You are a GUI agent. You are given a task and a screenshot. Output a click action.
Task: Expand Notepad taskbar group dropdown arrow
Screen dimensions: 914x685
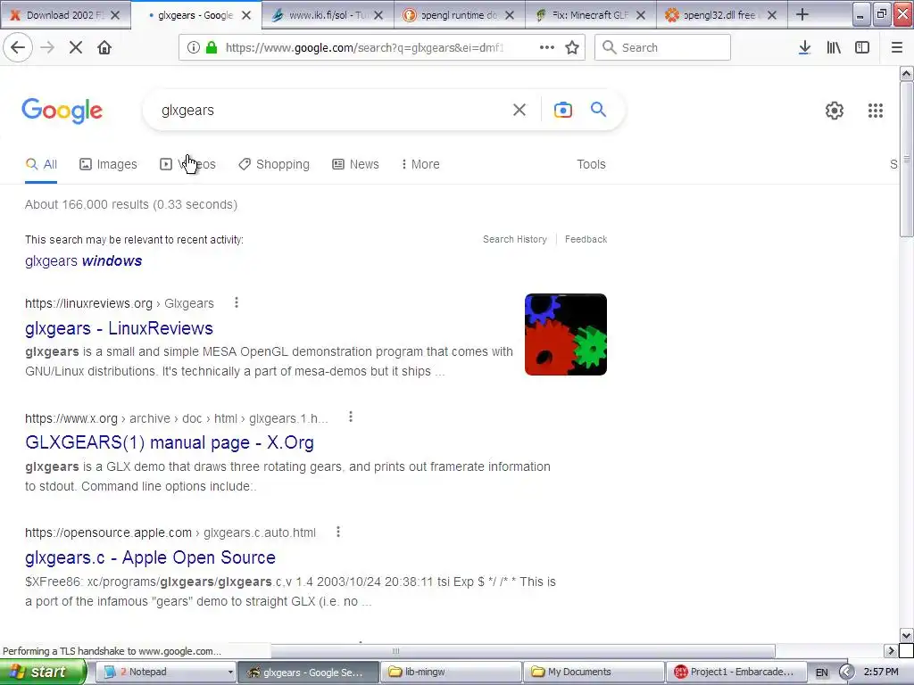tap(230, 673)
